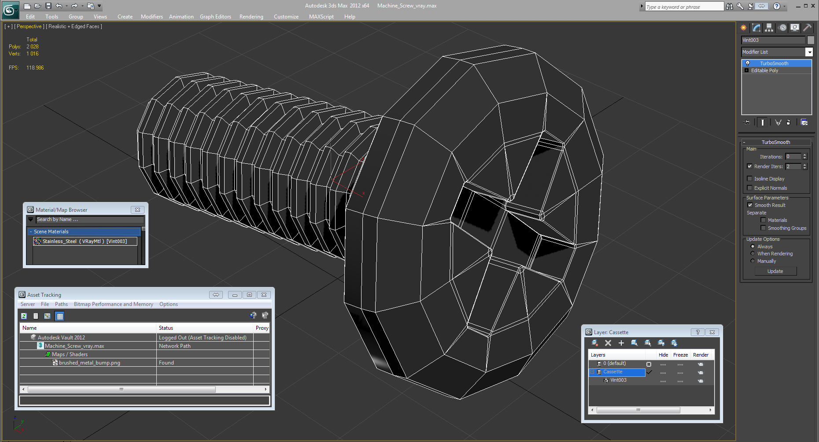
Task: Select the When Rendering update option
Action: tap(753, 254)
